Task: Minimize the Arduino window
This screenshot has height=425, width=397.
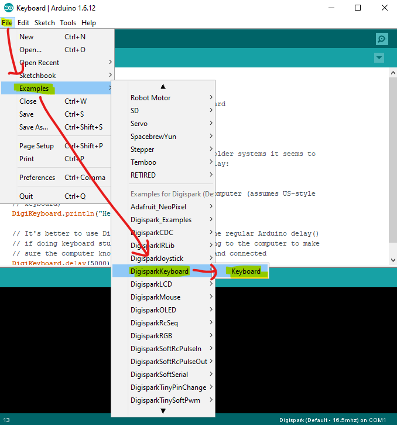Action: [x=331, y=8]
